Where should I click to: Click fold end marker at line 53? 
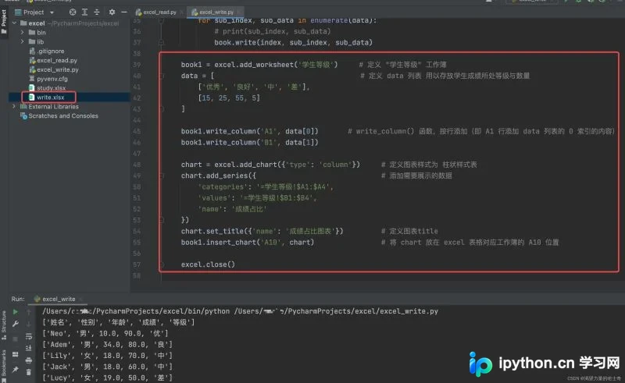[162, 220]
